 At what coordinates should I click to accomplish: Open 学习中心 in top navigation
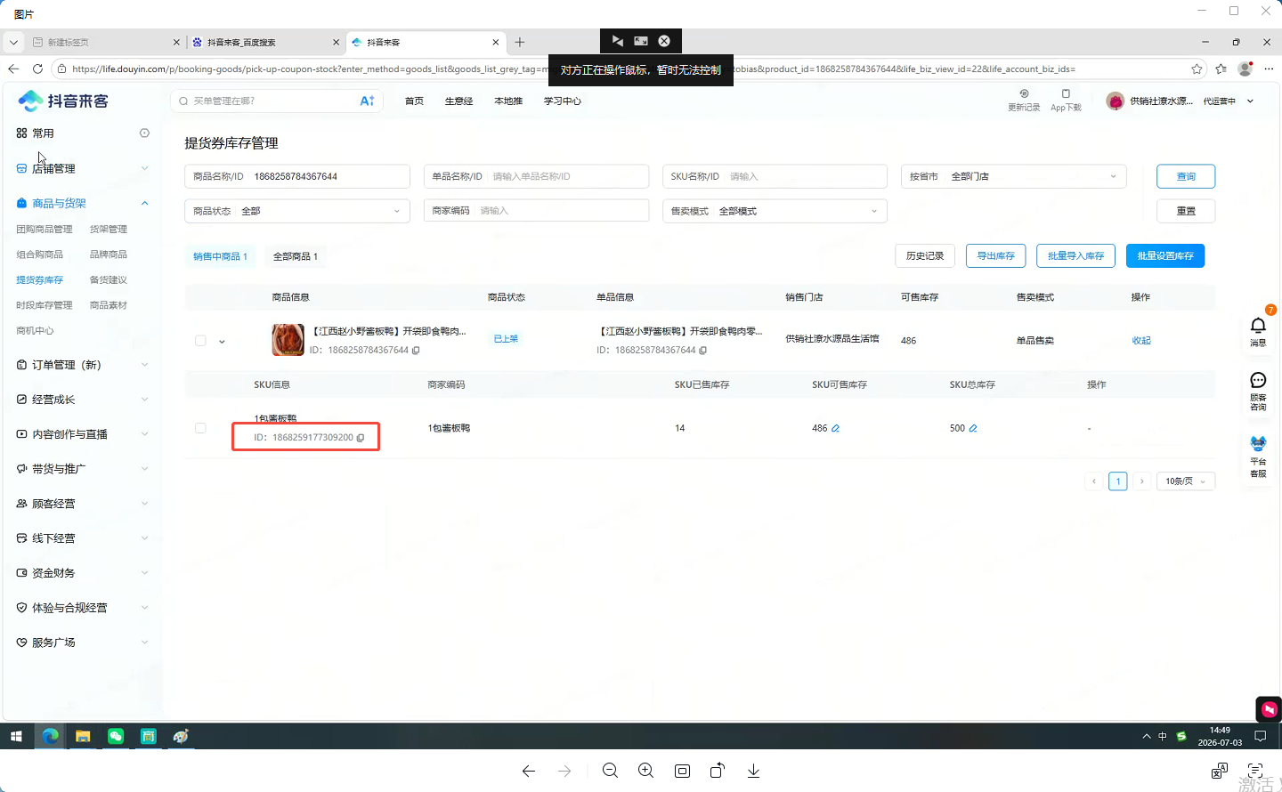click(x=563, y=101)
